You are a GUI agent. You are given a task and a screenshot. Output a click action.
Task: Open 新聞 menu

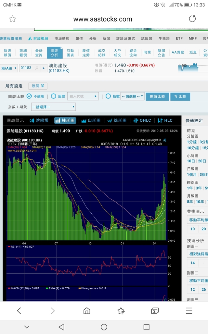106,38
